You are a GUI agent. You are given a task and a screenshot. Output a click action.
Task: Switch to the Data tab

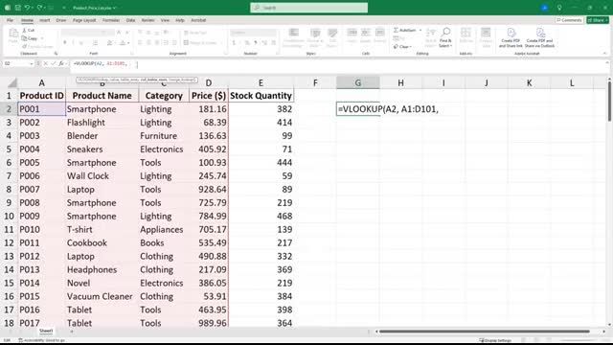pyautogui.click(x=130, y=20)
